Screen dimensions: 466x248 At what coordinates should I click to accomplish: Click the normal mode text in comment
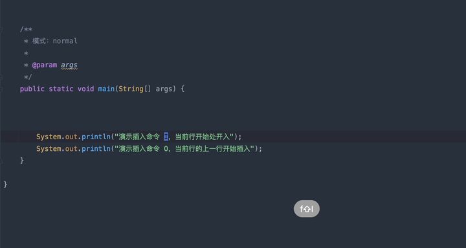tap(65, 41)
